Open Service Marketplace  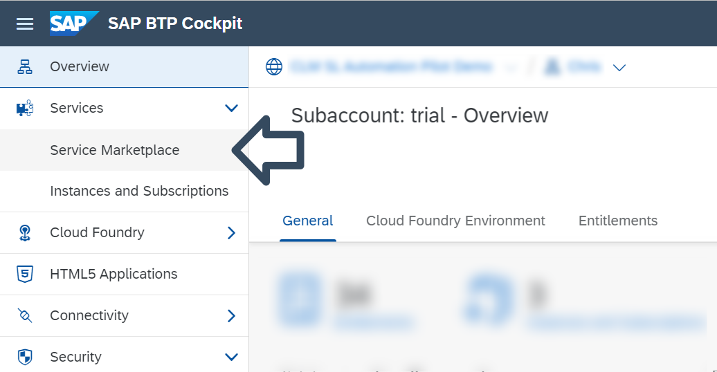point(125,150)
